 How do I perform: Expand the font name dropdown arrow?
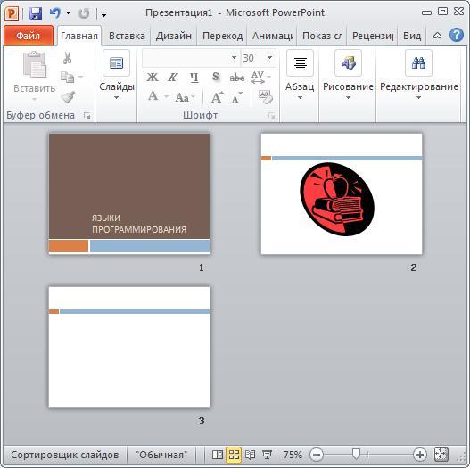[234, 58]
